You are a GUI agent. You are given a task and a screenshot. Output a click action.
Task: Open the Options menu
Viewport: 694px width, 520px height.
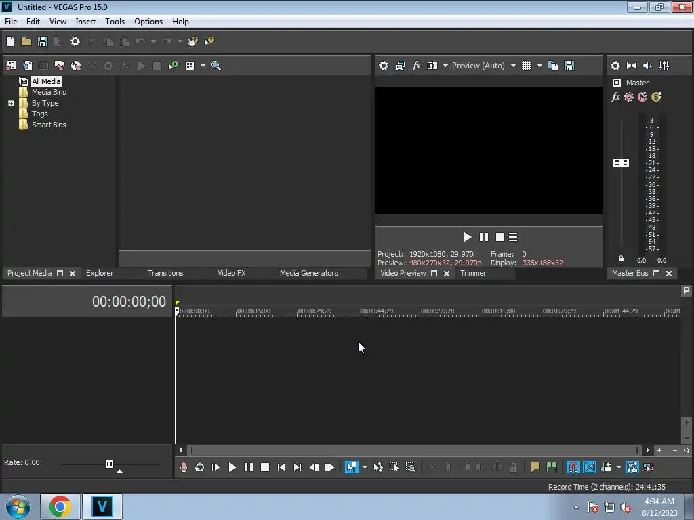point(148,22)
